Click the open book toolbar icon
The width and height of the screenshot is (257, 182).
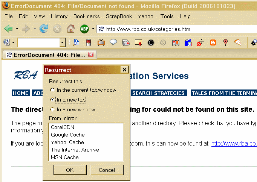176,43
